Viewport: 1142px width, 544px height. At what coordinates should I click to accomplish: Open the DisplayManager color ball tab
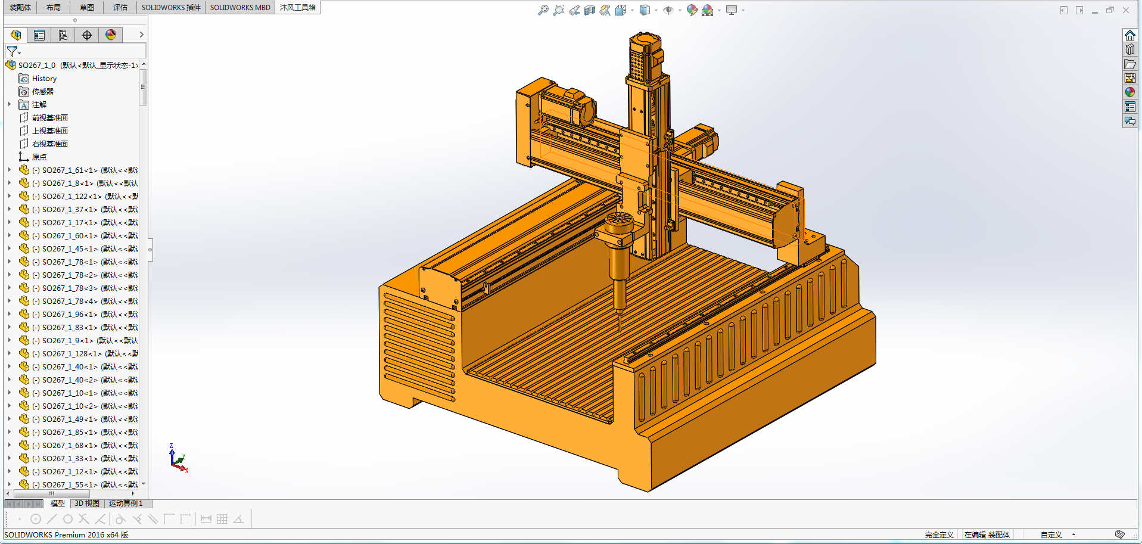111,35
